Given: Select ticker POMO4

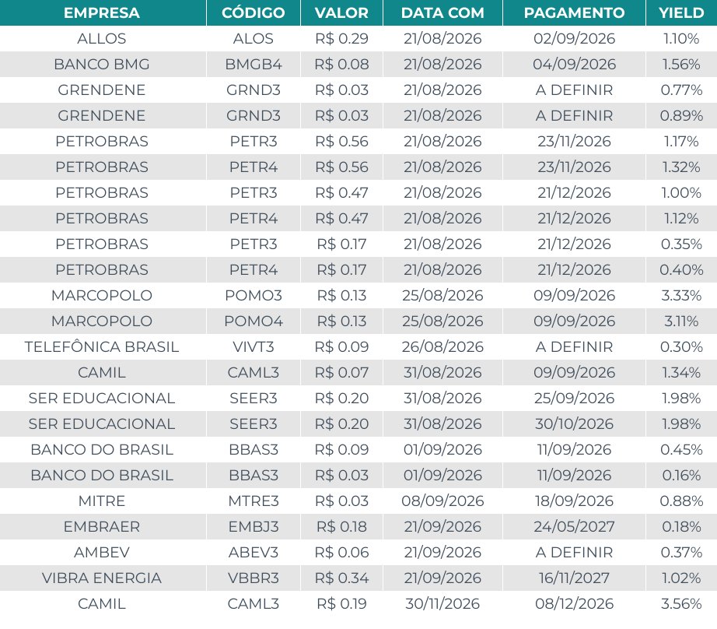Looking at the screenshot, I should pos(254,321).
